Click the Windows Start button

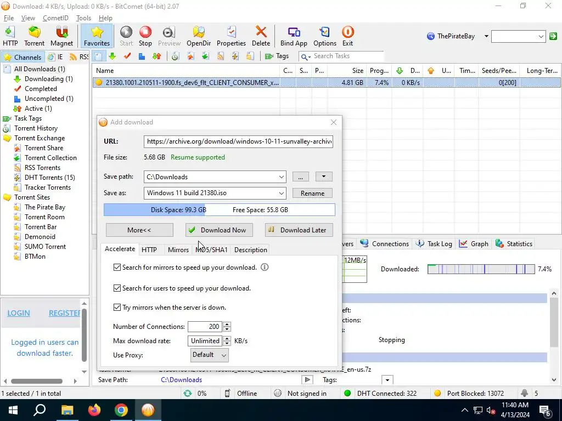(13, 410)
